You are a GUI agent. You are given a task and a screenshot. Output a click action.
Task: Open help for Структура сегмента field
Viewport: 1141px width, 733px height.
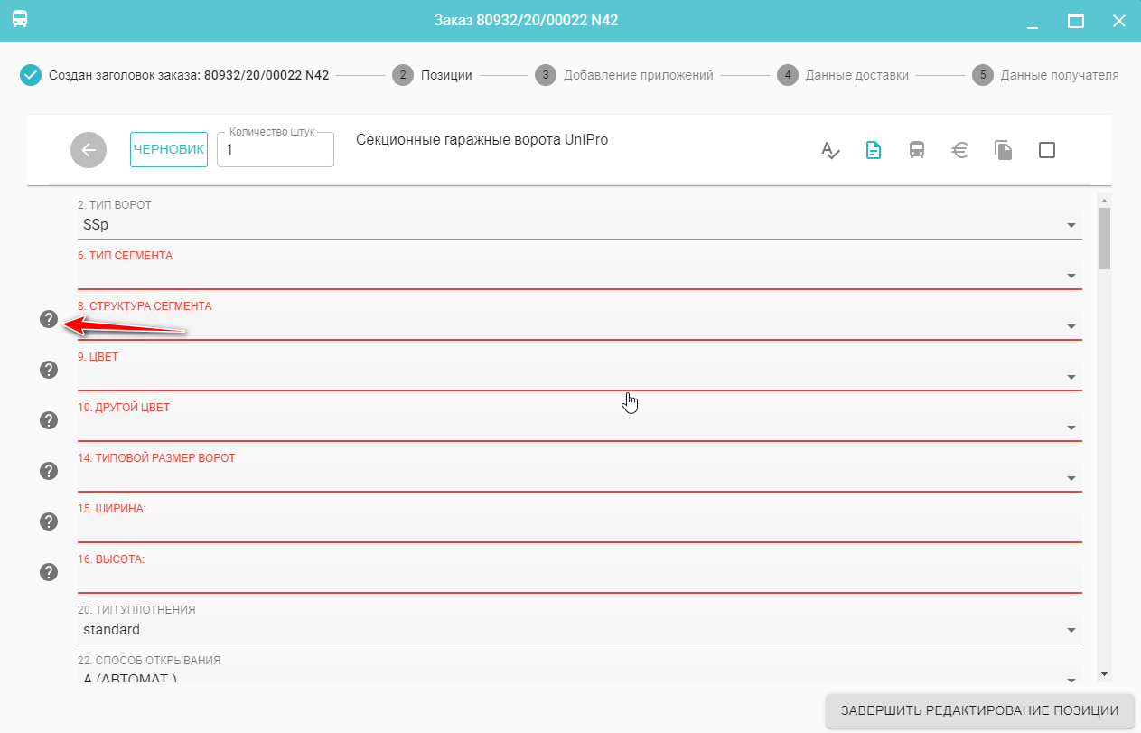pos(49,319)
